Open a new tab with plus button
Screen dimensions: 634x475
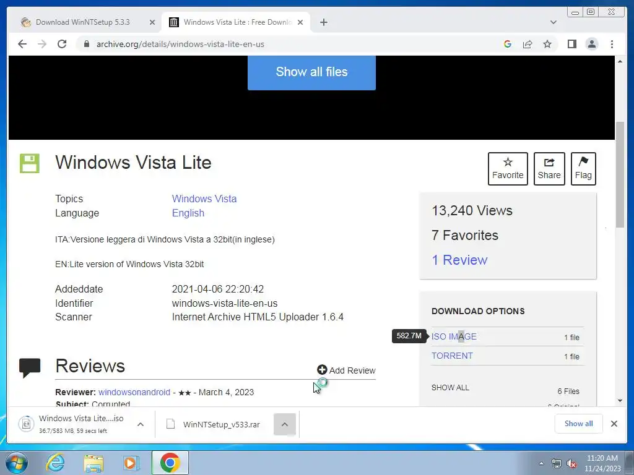323,22
